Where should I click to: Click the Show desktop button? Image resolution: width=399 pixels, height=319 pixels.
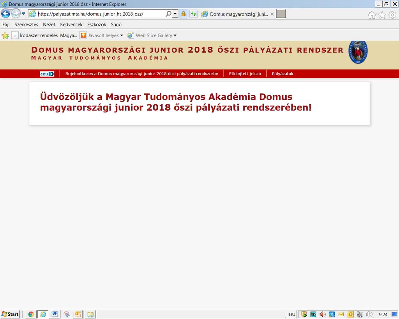tap(395, 314)
